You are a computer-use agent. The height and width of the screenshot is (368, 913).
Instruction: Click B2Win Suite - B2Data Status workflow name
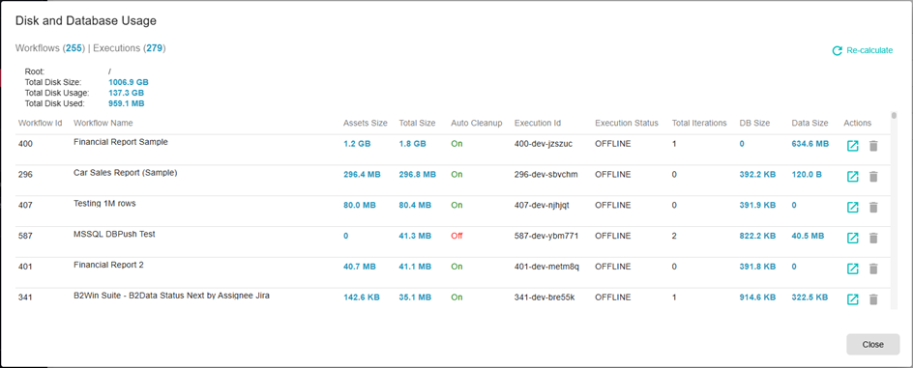click(171, 296)
